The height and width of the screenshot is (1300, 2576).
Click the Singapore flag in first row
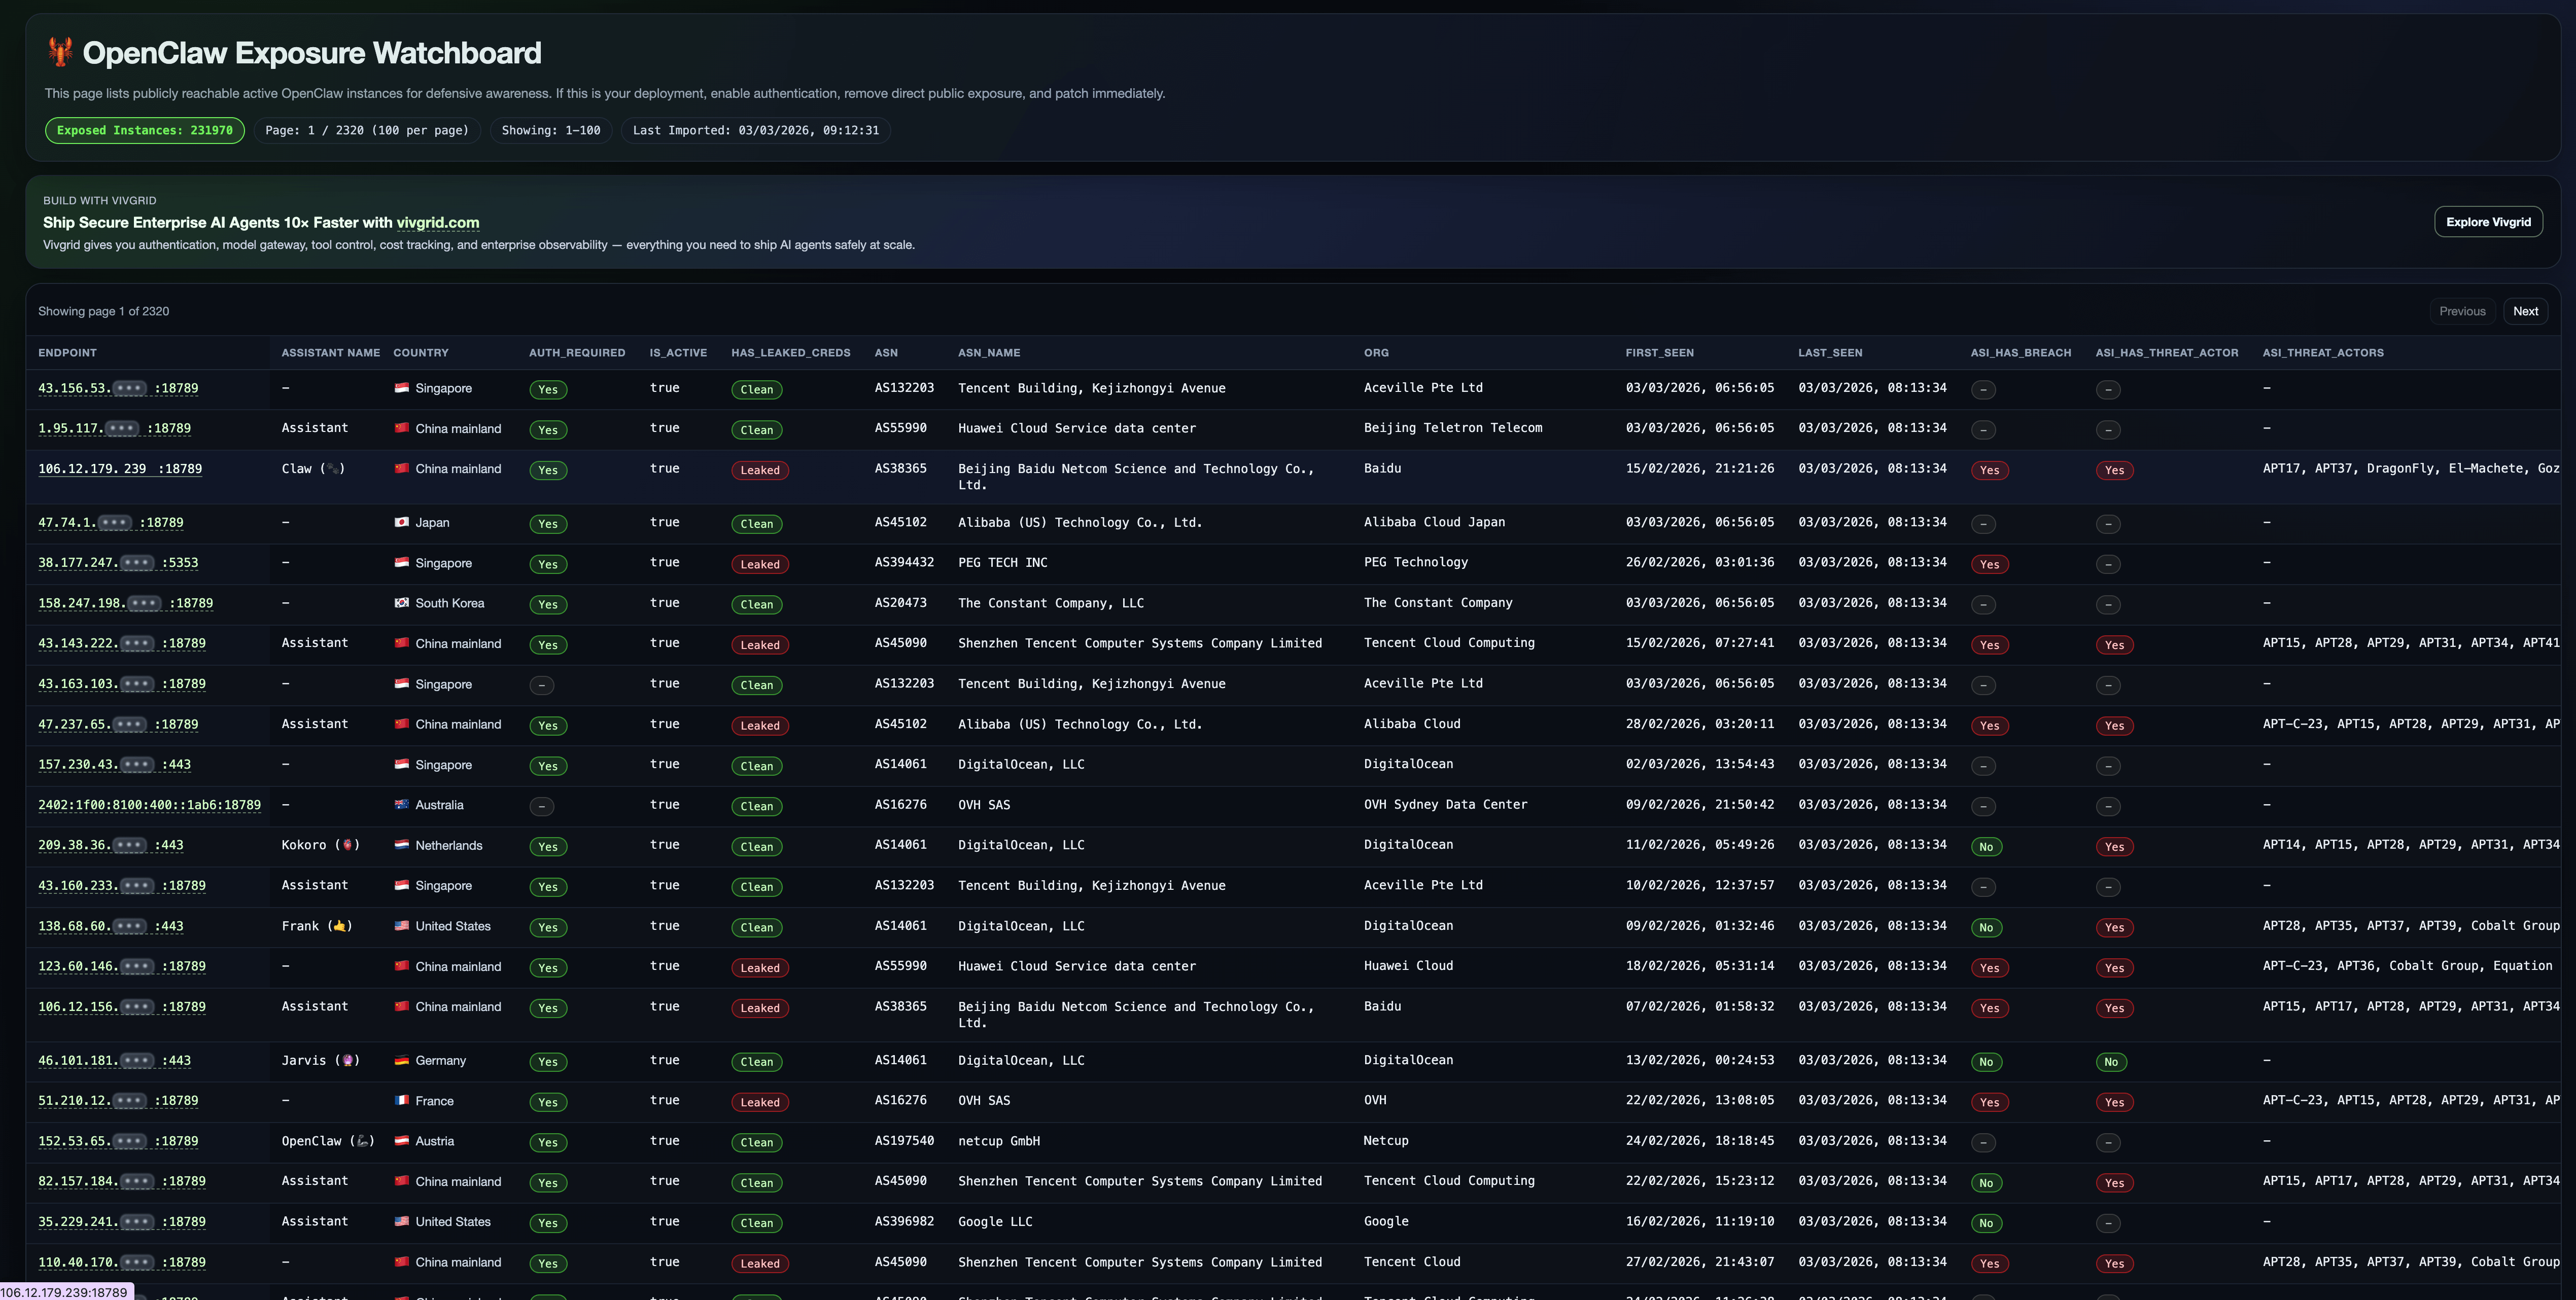[x=402, y=388]
